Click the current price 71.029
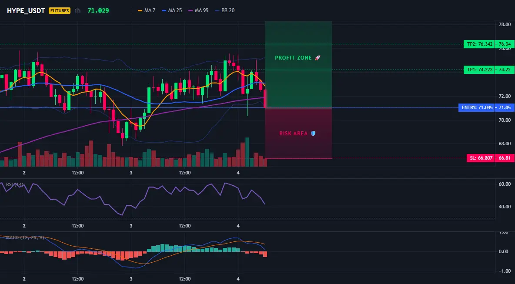The height and width of the screenshot is (284, 515). tap(98, 10)
